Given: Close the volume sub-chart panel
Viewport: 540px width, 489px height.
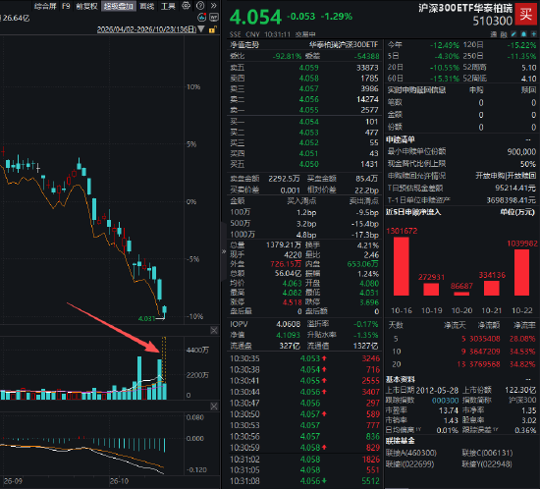Looking at the screenshot, I should click(214, 331).
